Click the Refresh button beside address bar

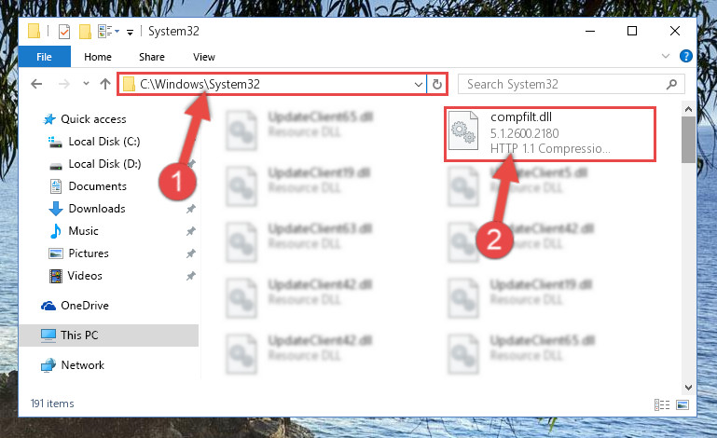(437, 84)
